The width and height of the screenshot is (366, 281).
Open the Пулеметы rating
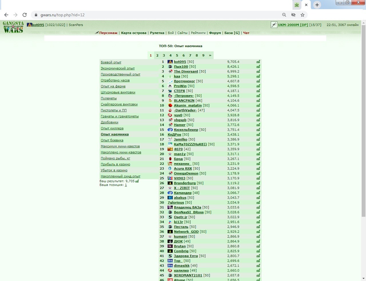[109, 98]
